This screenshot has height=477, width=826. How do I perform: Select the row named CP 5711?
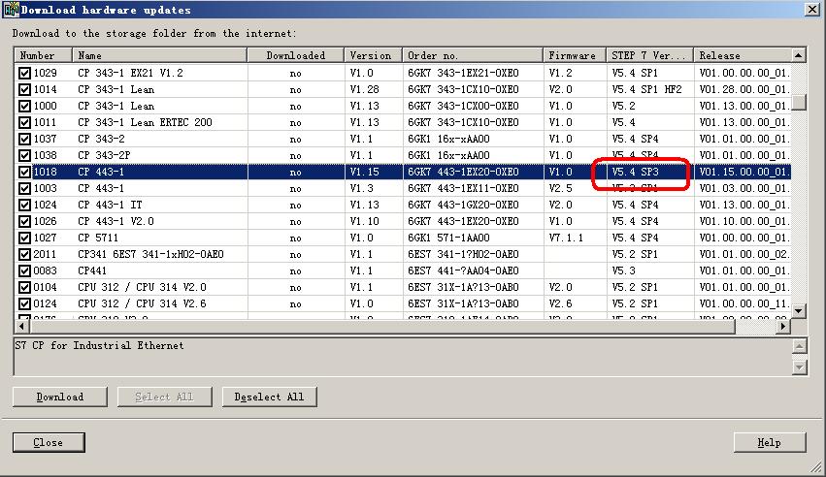point(403,238)
